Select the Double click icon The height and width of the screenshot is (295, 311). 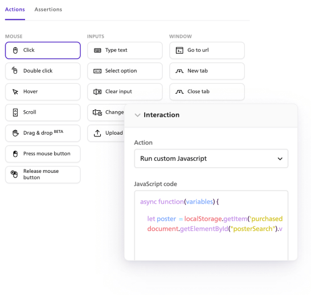(15, 70)
